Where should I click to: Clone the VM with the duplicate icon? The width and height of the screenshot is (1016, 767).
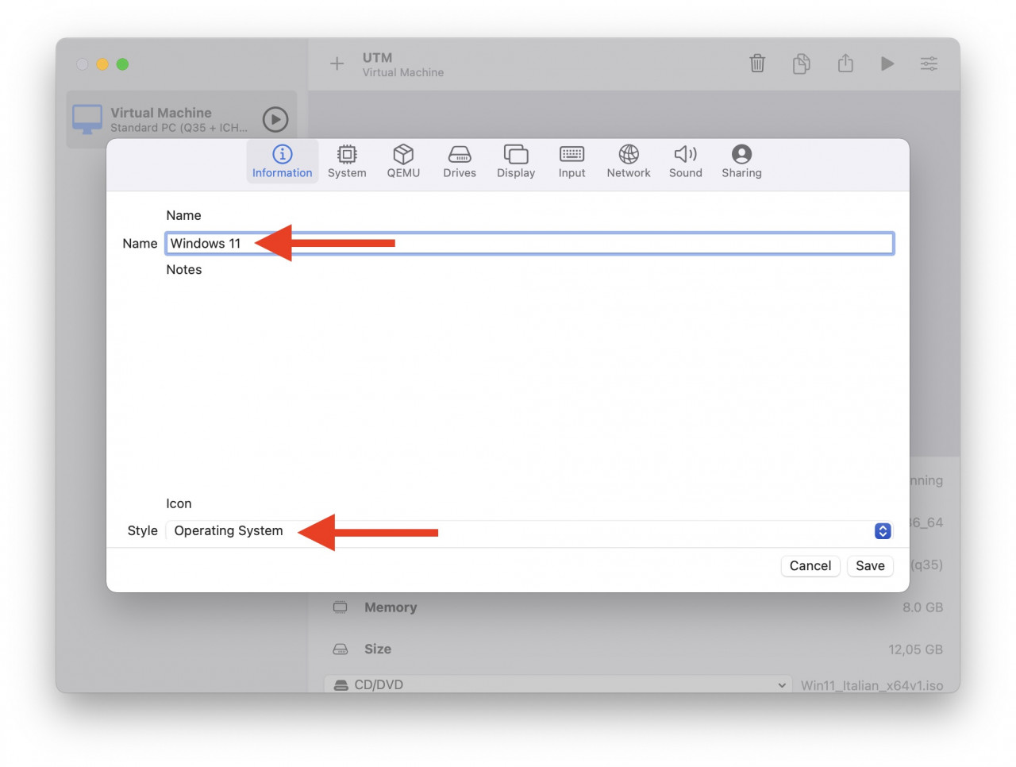point(802,64)
